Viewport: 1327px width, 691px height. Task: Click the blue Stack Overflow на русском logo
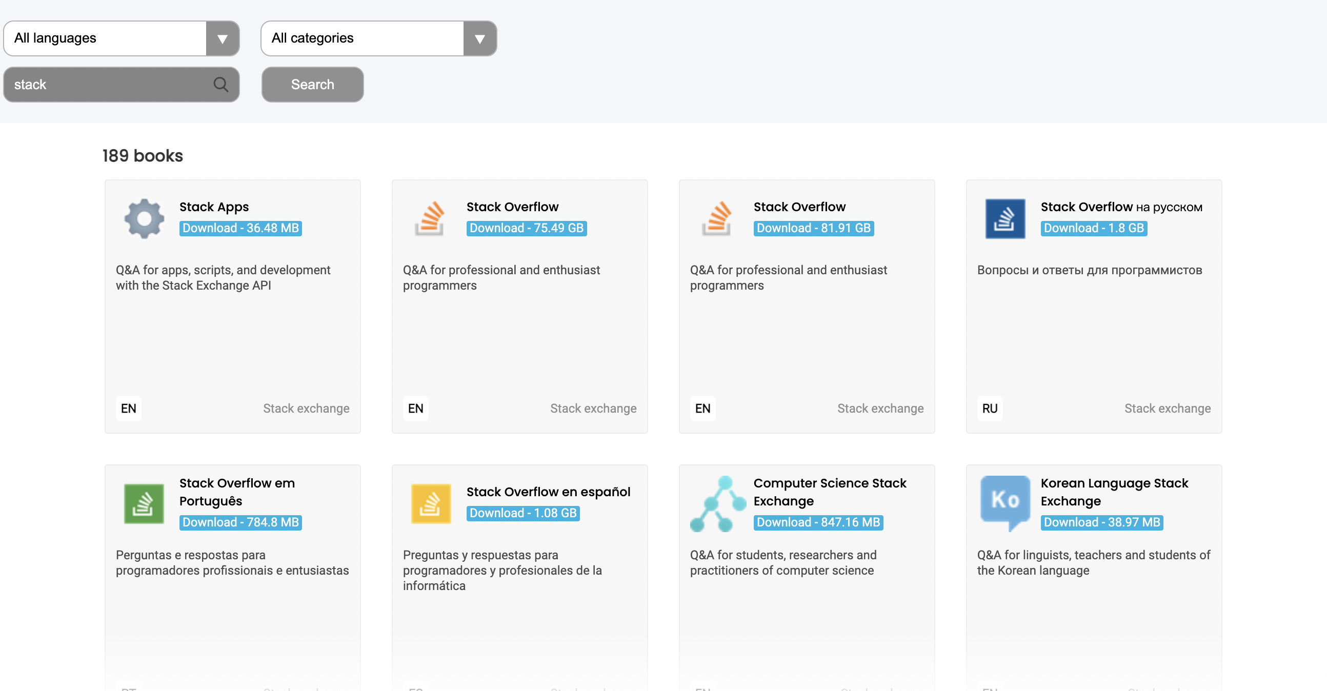pyautogui.click(x=1005, y=218)
